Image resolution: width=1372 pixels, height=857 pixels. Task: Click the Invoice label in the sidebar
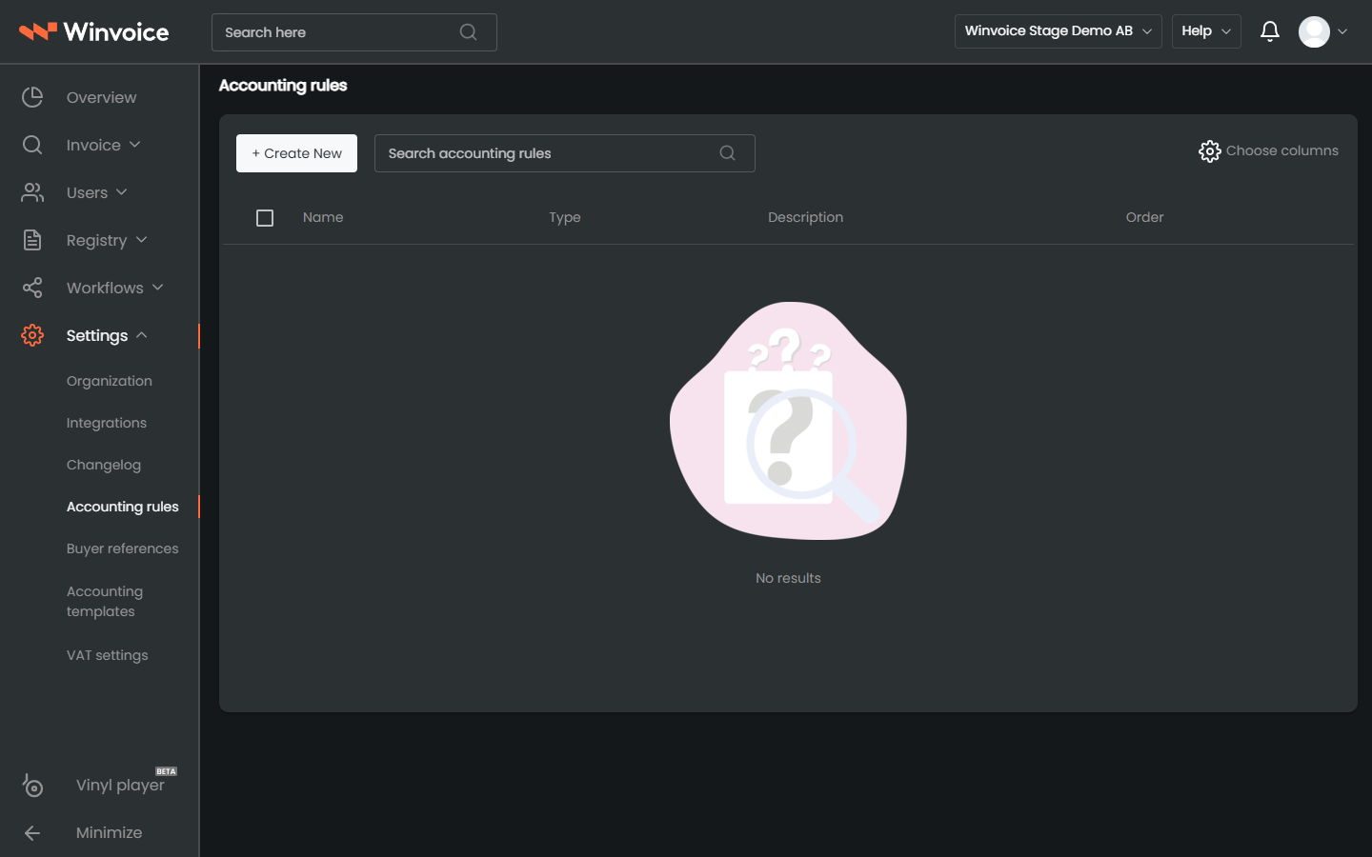93,145
